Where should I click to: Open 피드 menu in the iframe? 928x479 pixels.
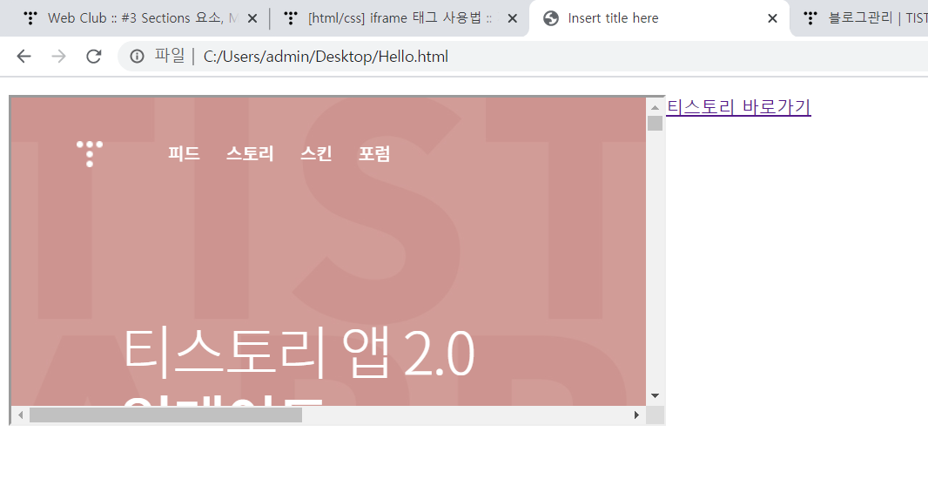tap(184, 154)
